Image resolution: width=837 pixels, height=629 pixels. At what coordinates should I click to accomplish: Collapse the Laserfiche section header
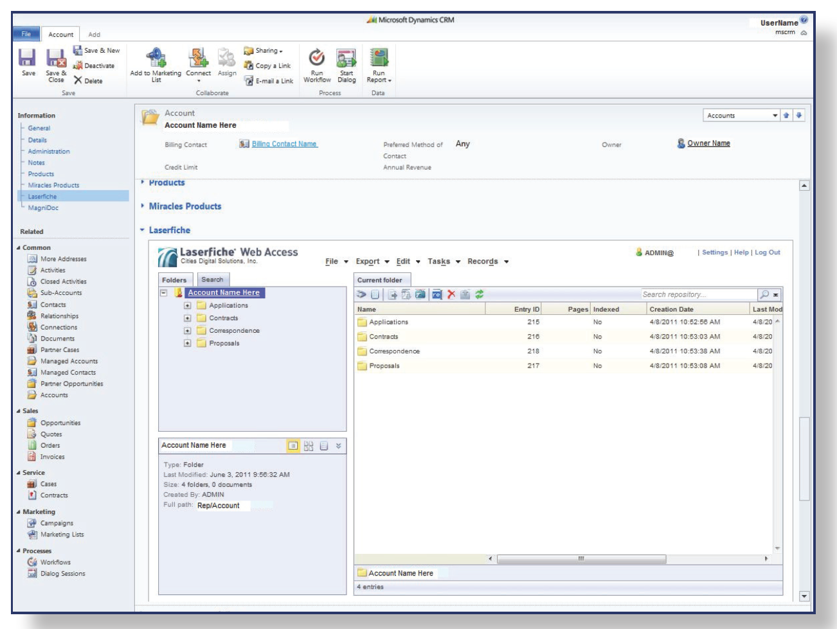coord(165,230)
